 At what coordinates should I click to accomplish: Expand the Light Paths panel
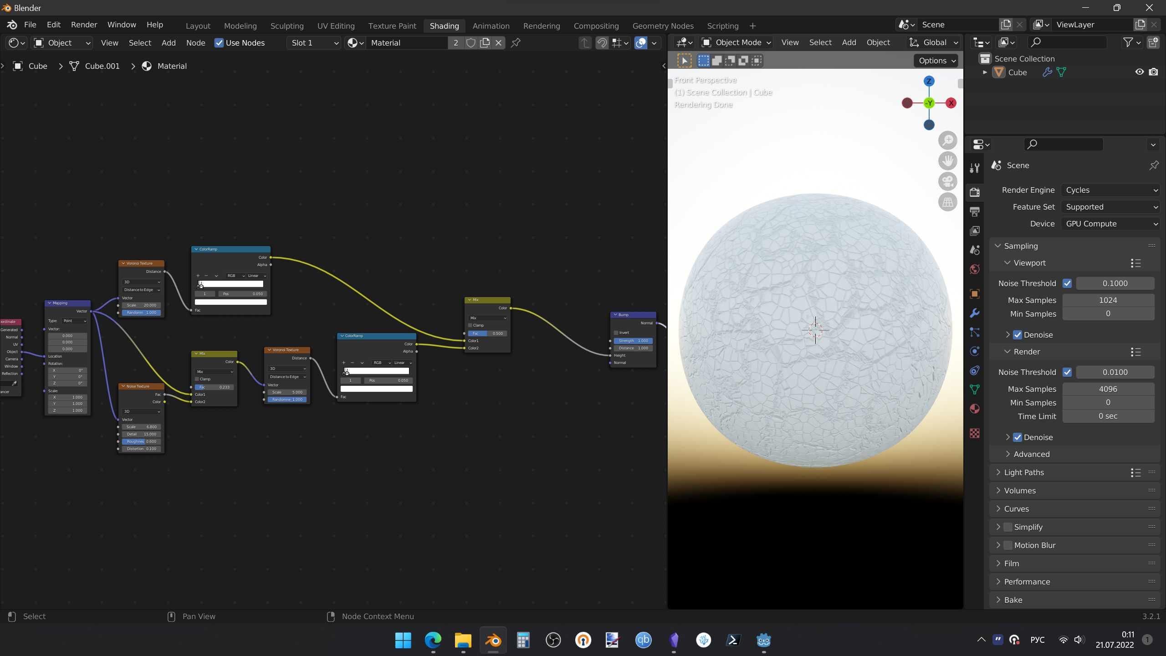[x=1024, y=472]
